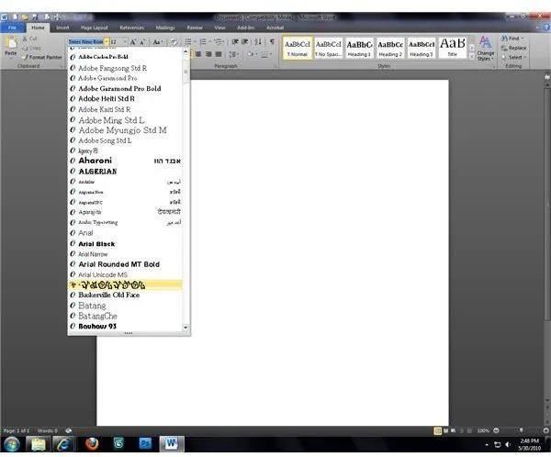Open the Paragraph dialog launcher
Viewport: 551px width, 457px height.
275,66
